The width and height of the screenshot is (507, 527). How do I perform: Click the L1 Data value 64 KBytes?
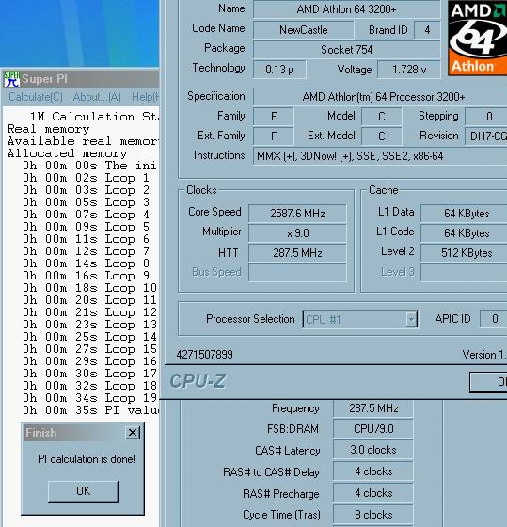click(x=464, y=214)
